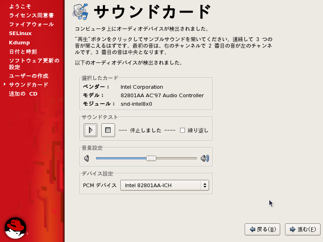The image size is (323, 242).
Task: Select Kdump in the sidebar
Action: coord(19,43)
